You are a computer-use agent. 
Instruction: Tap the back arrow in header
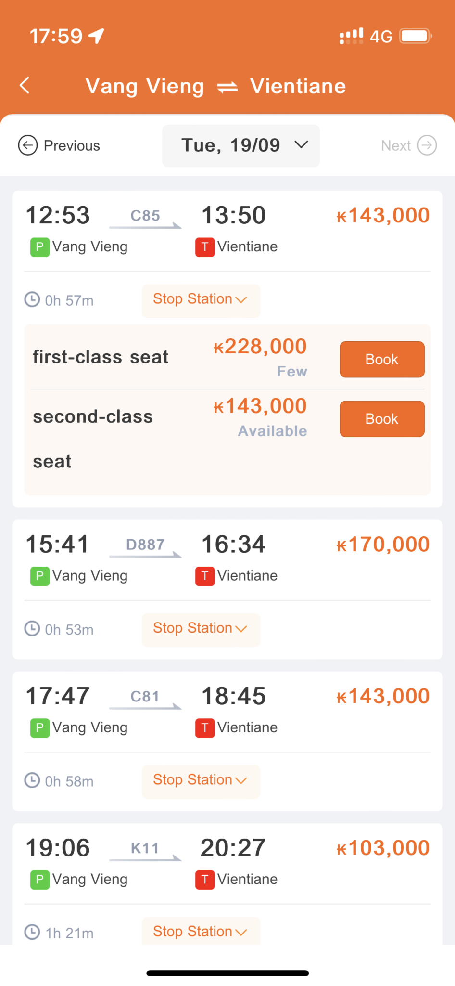tap(25, 86)
